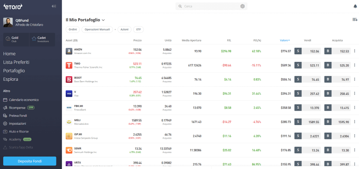Image resolution: width=359 pixels, height=169 pixels.
Task: Open the portfolio view settings icon
Action: click(355, 20)
